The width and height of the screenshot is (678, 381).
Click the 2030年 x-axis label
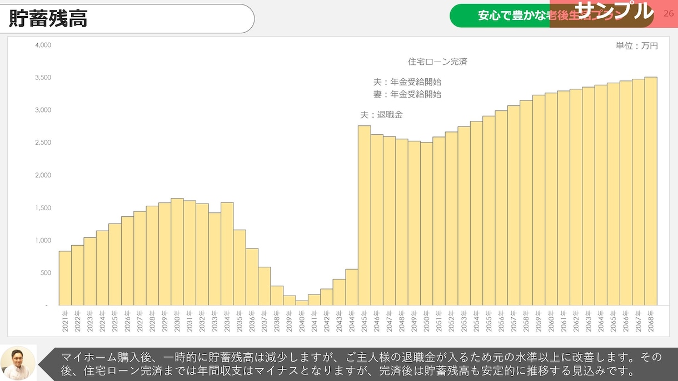pos(177,321)
